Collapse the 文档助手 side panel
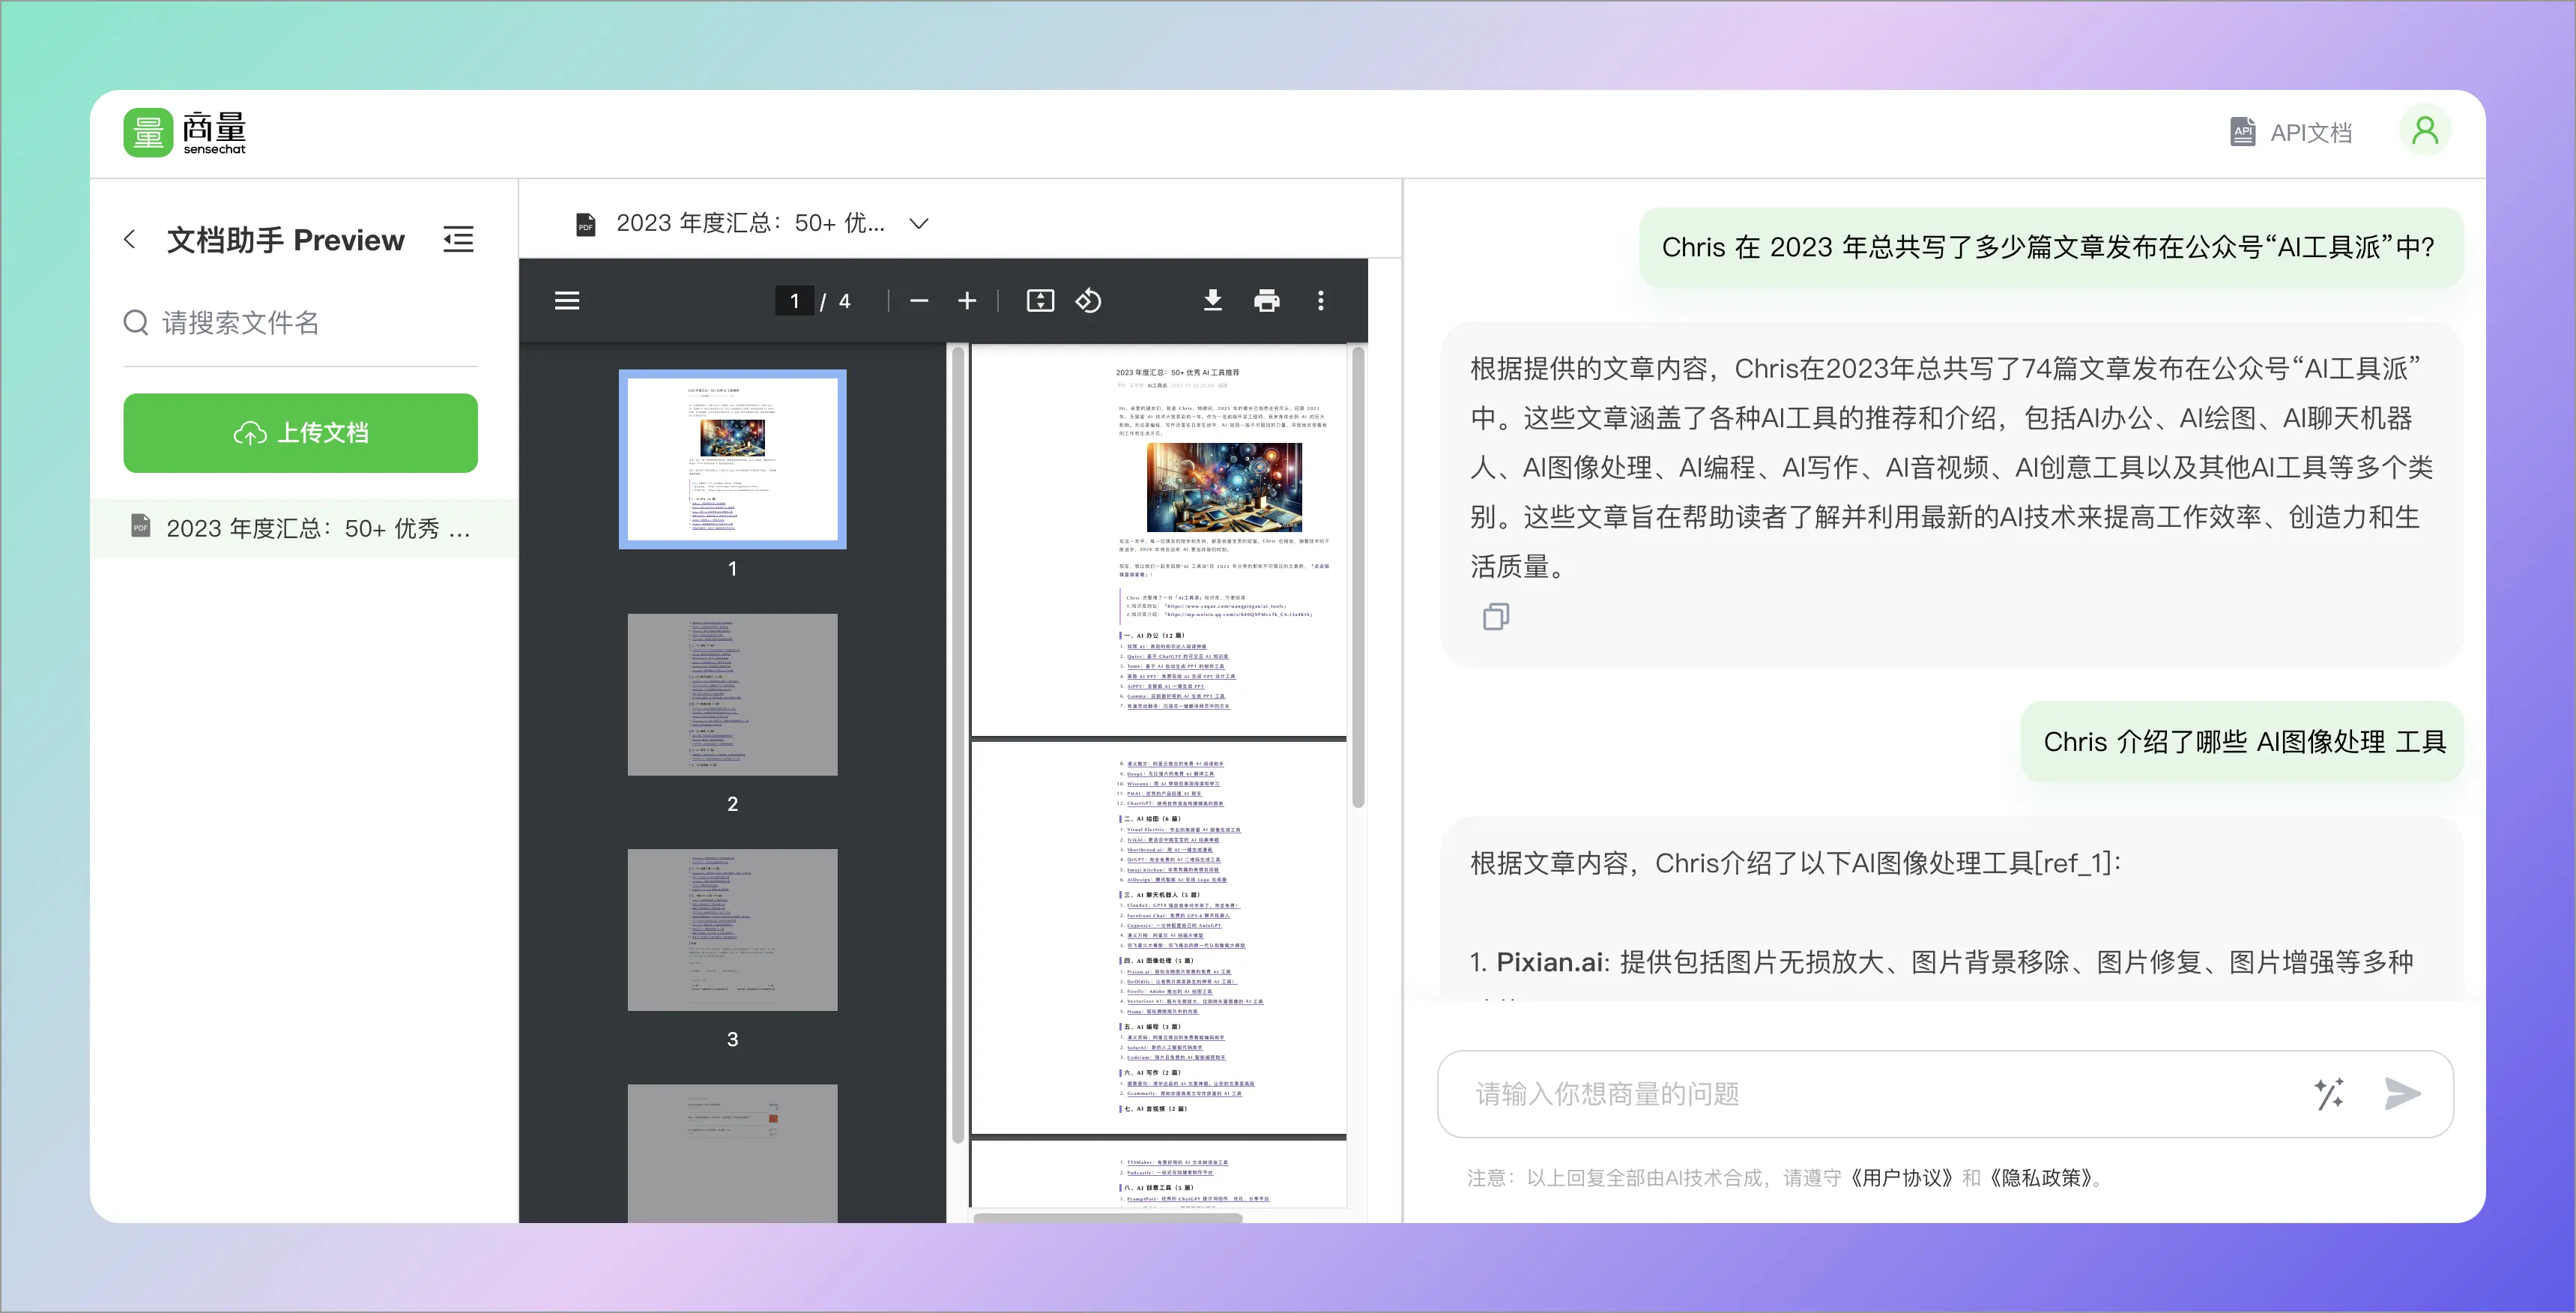The height and width of the screenshot is (1313, 2576). [458, 239]
